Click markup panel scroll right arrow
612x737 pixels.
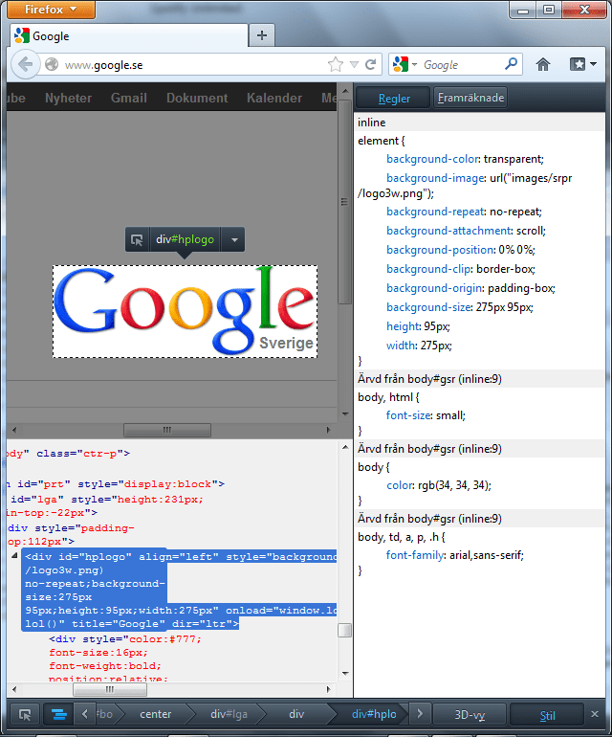pyautogui.click(x=328, y=689)
